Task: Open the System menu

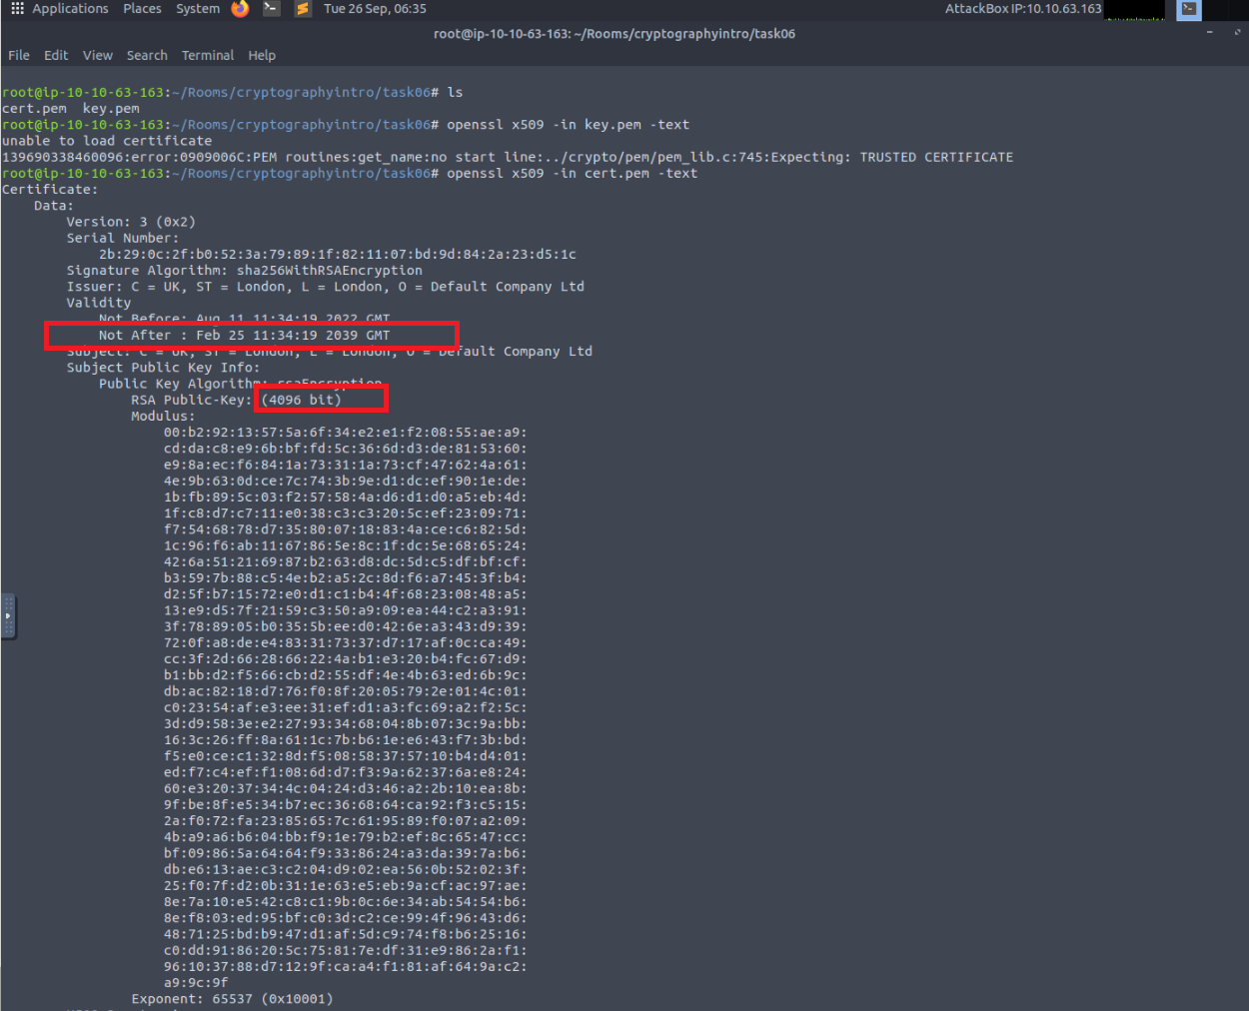Action: [x=198, y=8]
